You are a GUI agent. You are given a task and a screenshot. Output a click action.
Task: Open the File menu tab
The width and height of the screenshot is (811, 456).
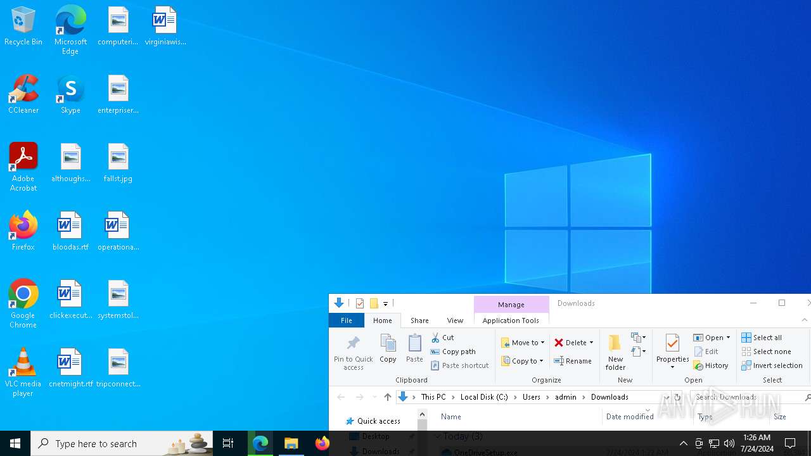point(346,320)
